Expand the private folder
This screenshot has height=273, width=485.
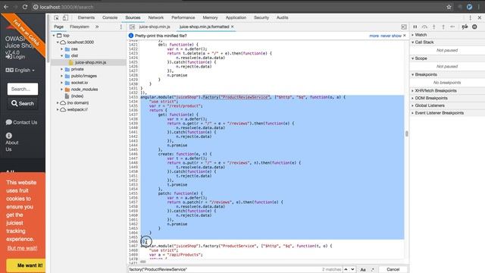61,69
